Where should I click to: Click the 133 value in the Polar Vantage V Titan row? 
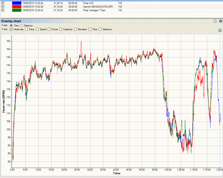tap(120, 10)
